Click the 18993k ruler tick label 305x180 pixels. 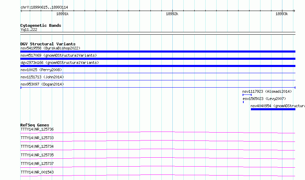tap(282, 14)
